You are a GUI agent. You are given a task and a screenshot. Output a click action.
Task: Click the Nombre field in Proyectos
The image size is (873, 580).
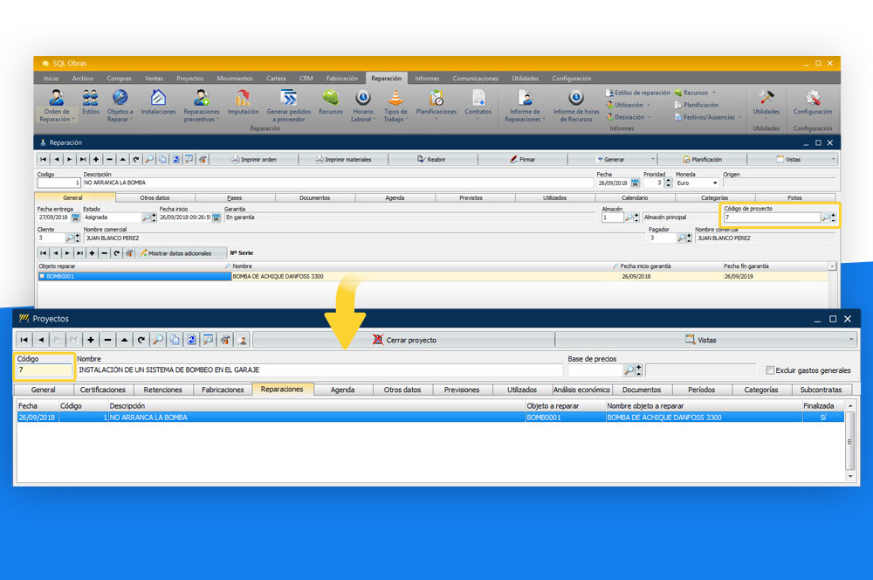pyautogui.click(x=319, y=370)
